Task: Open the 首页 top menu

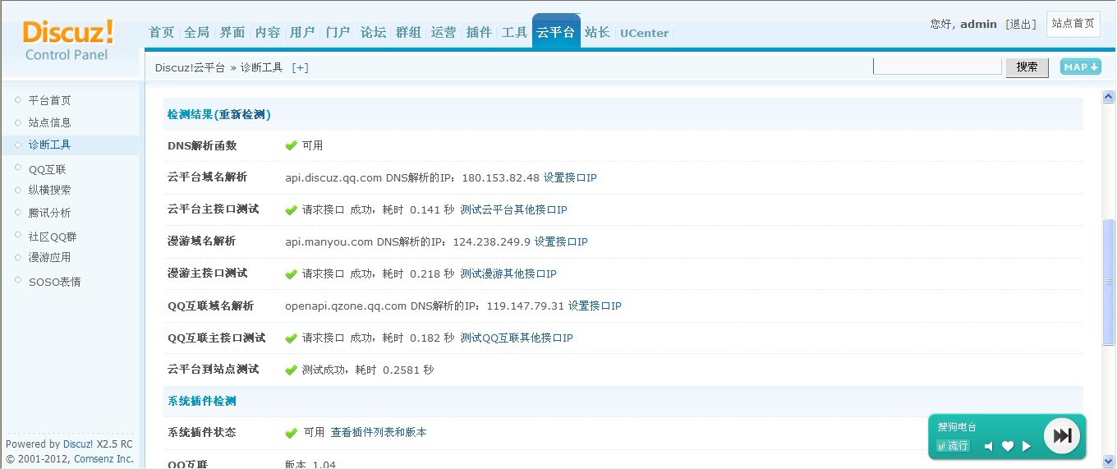Action: 161,33
